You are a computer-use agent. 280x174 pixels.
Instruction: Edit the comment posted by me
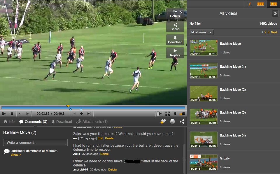(100, 138)
